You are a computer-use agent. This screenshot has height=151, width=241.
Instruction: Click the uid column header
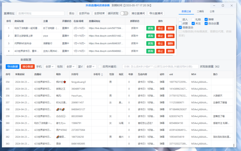coord(171,74)
